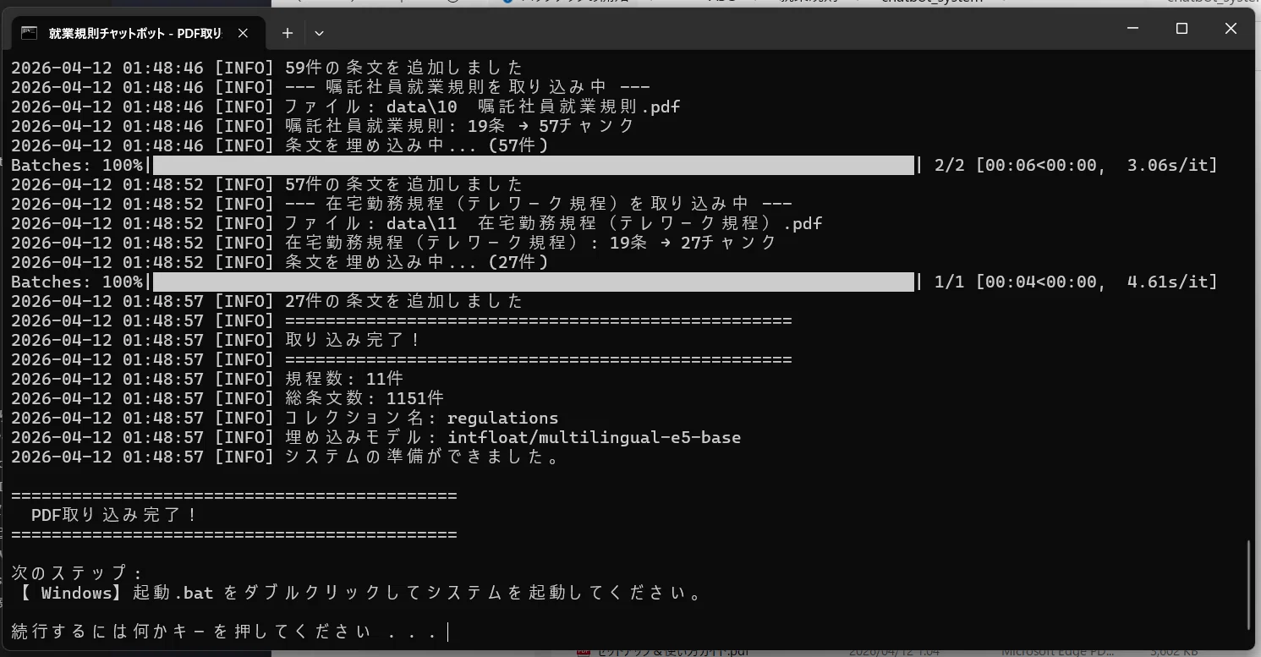Click the text "57件の条文を追加しました"
The width and height of the screenshot is (1261, 657).
404,184
